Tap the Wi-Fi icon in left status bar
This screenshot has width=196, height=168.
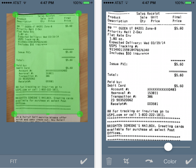pyautogui.click(x=25, y=3)
